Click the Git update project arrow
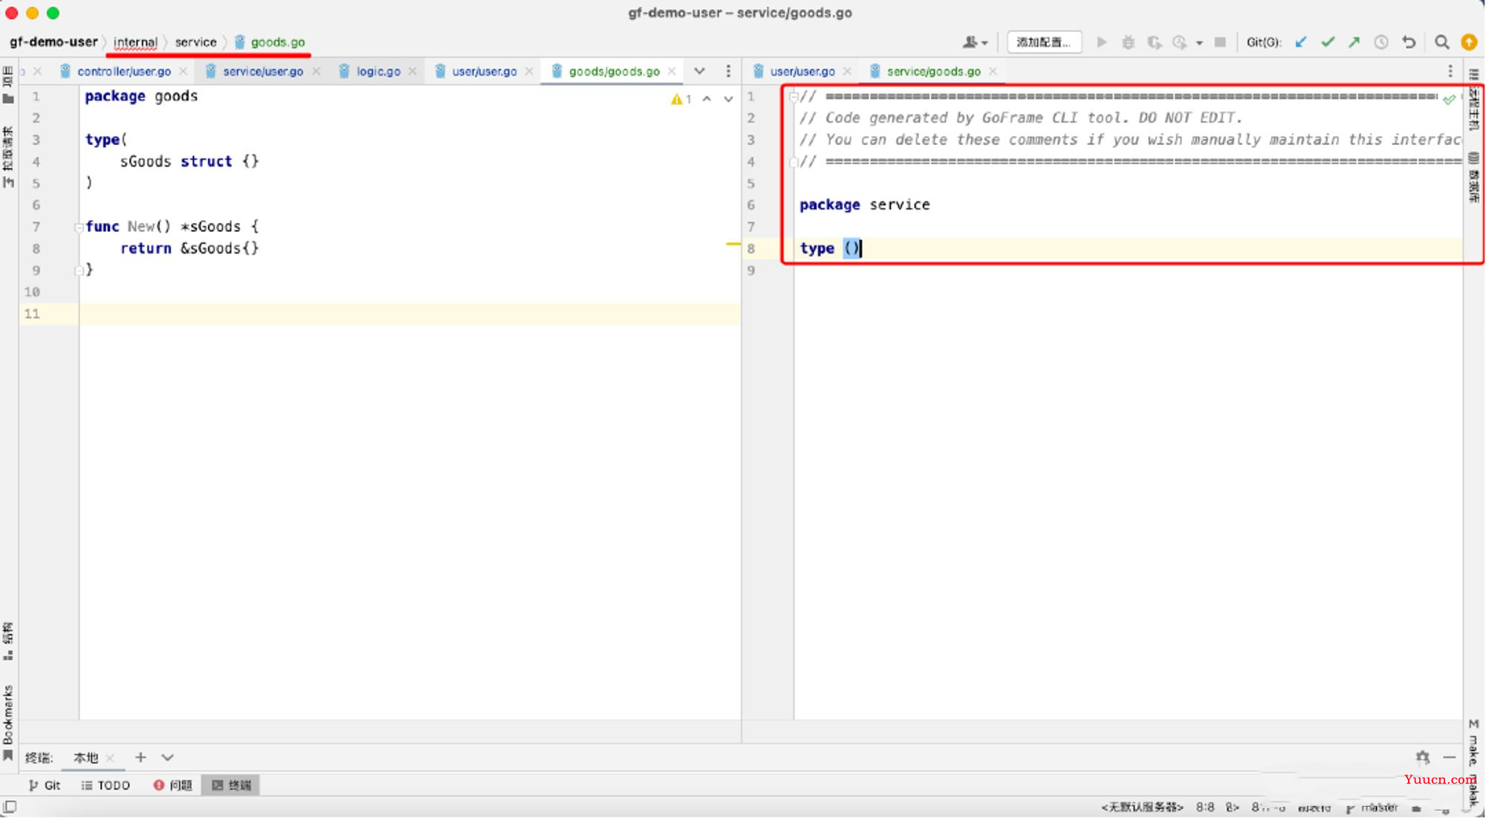 (x=1300, y=42)
